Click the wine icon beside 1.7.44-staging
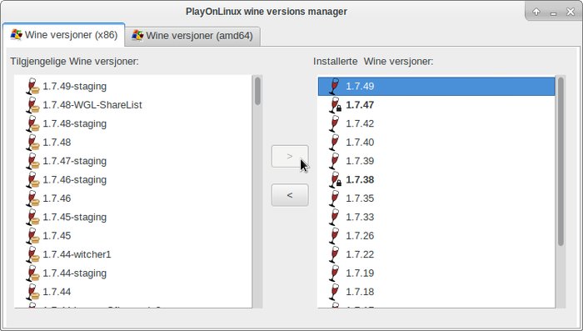 32,273
